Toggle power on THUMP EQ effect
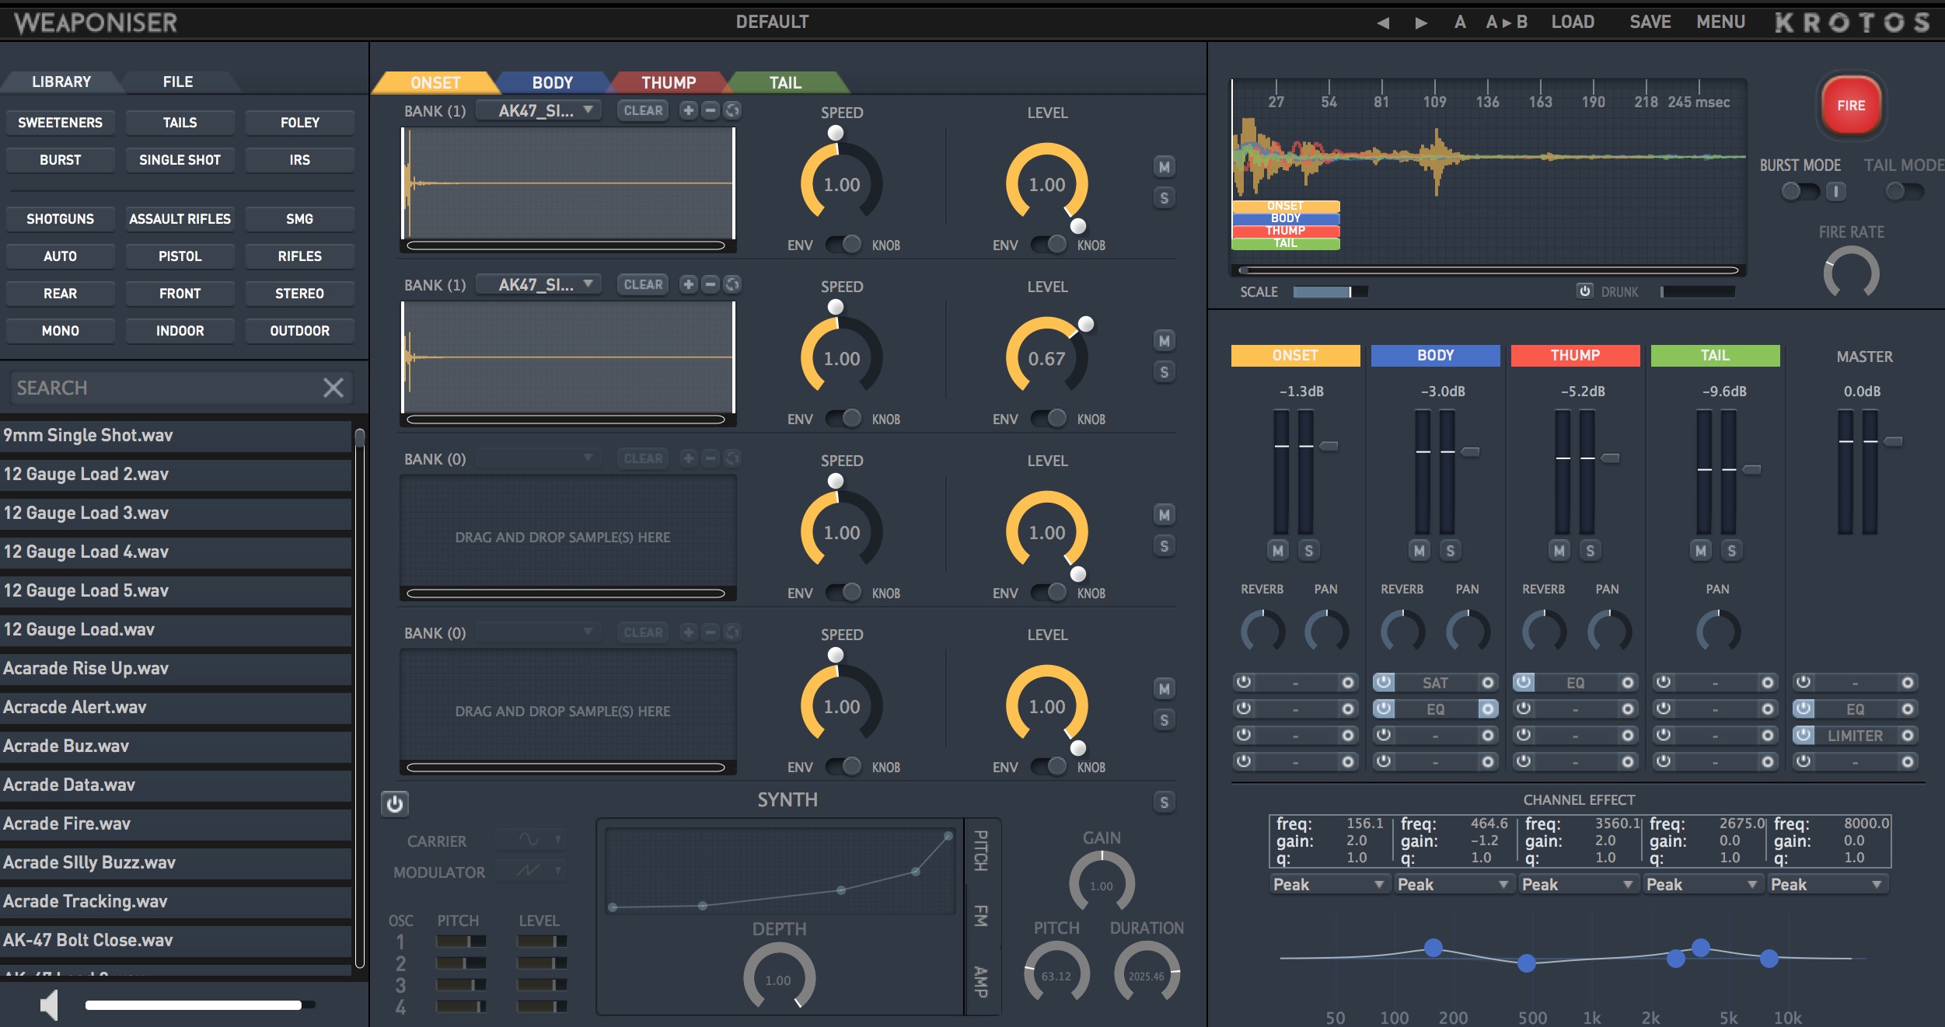 tap(1524, 682)
